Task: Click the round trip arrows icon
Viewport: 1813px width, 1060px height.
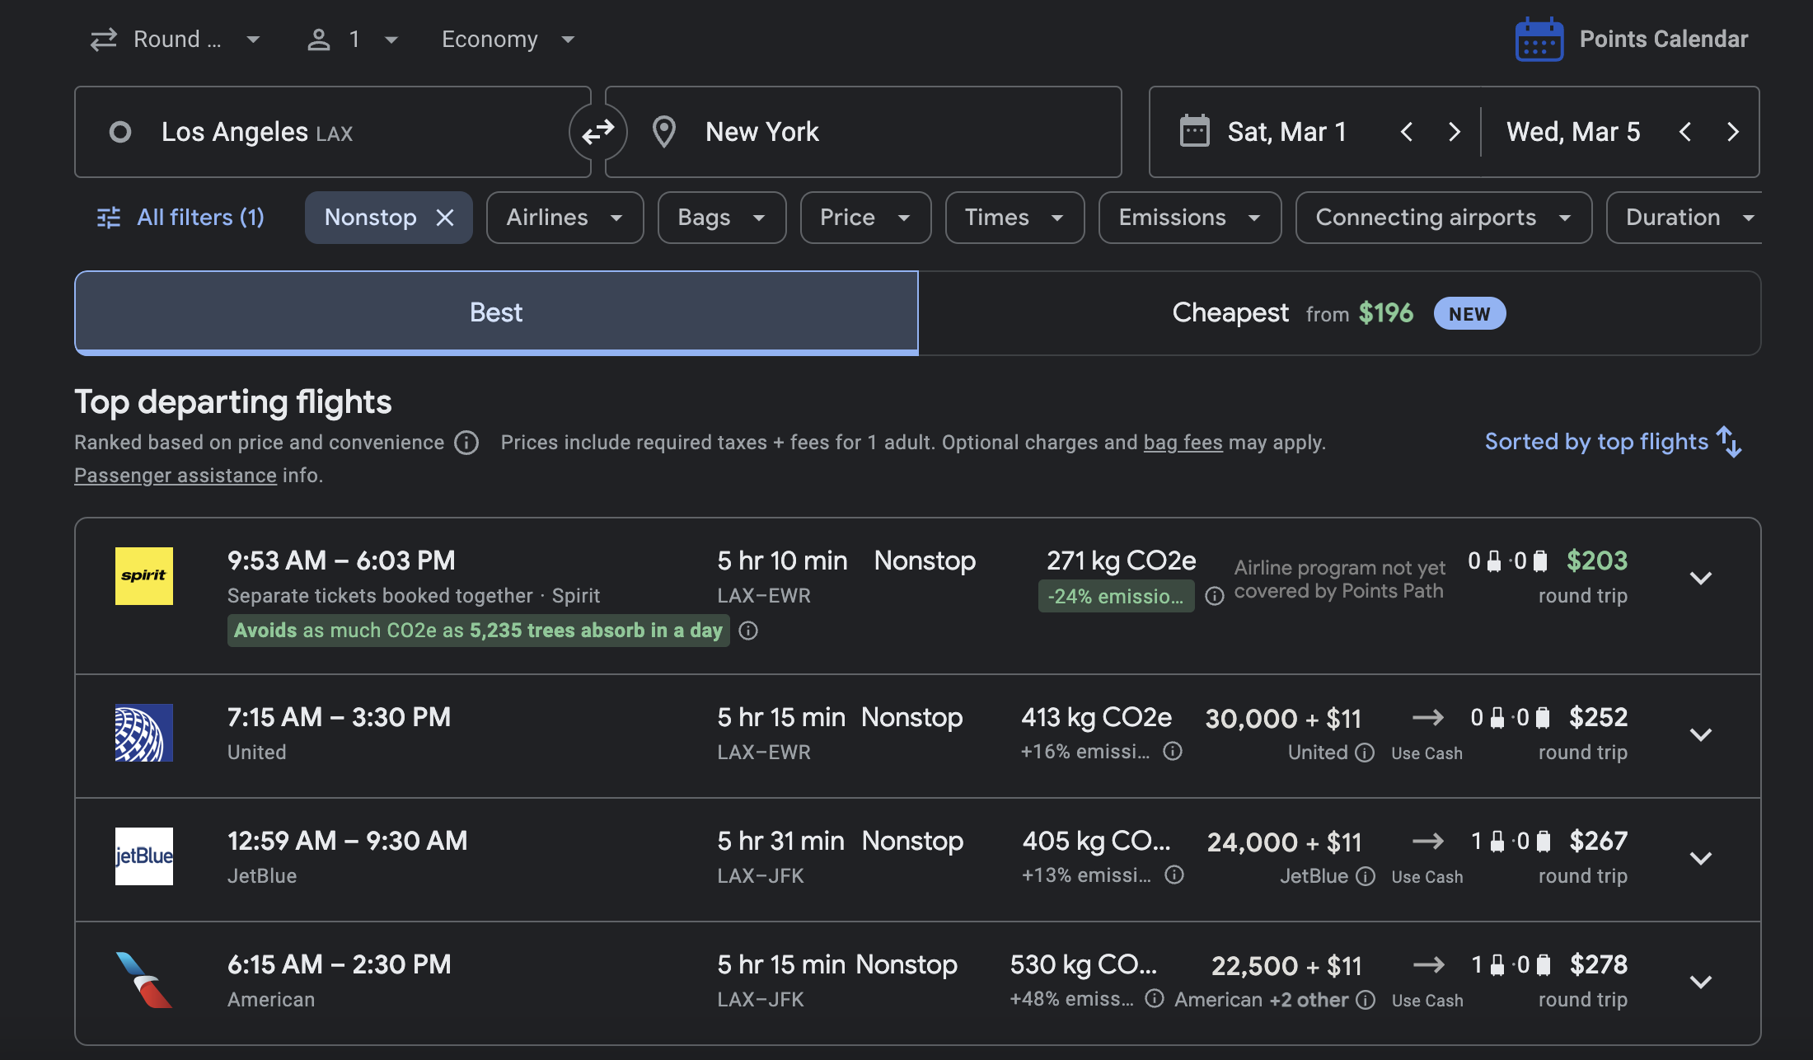Action: coord(104,40)
